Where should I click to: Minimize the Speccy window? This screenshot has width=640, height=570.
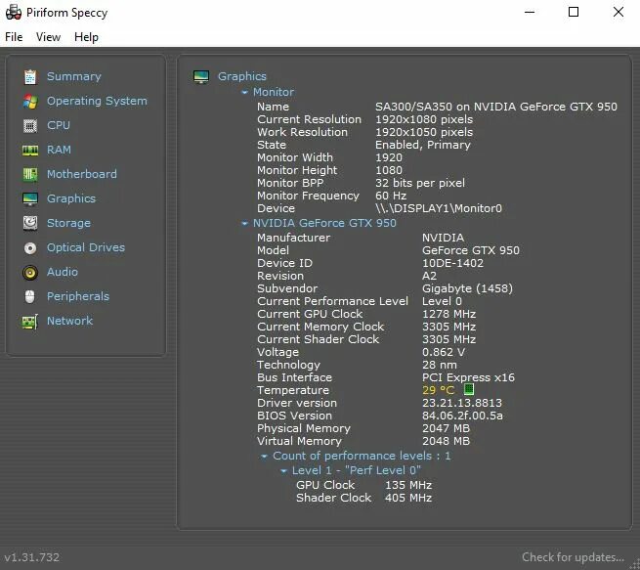click(530, 12)
